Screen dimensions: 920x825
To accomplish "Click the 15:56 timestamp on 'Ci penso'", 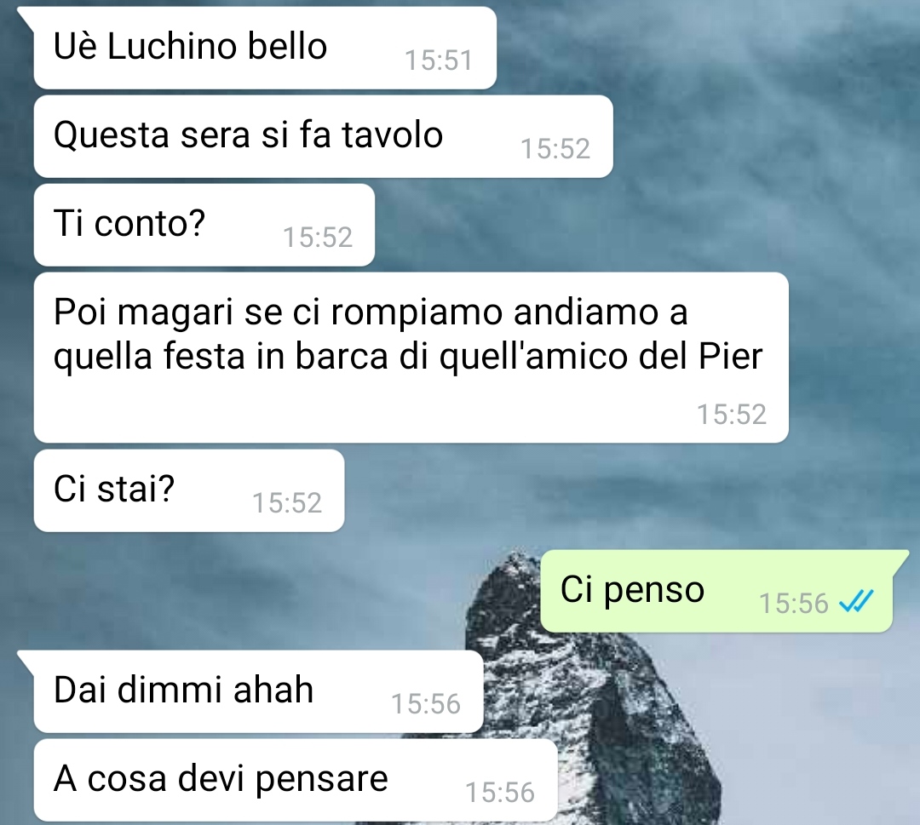I will [x=794, y=604].
